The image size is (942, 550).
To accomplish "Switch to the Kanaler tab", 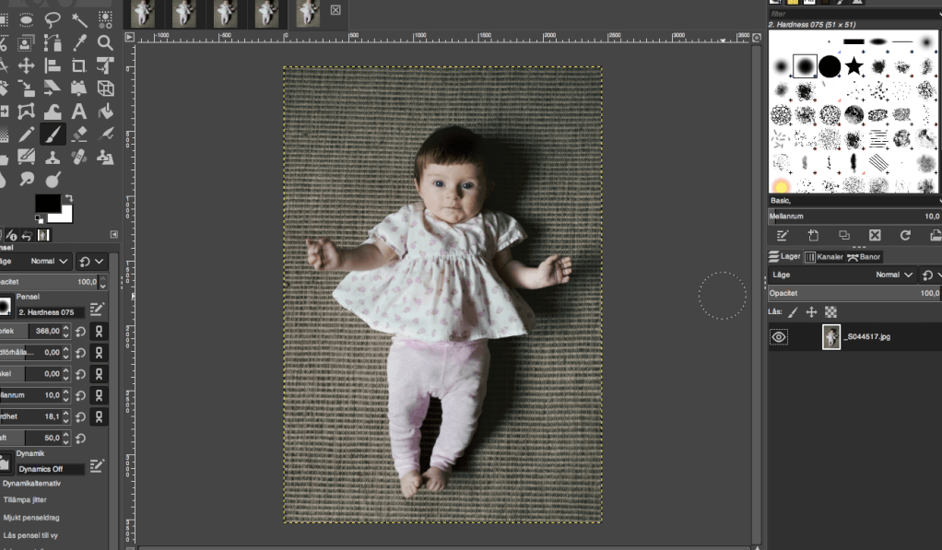I will point(824,257).
